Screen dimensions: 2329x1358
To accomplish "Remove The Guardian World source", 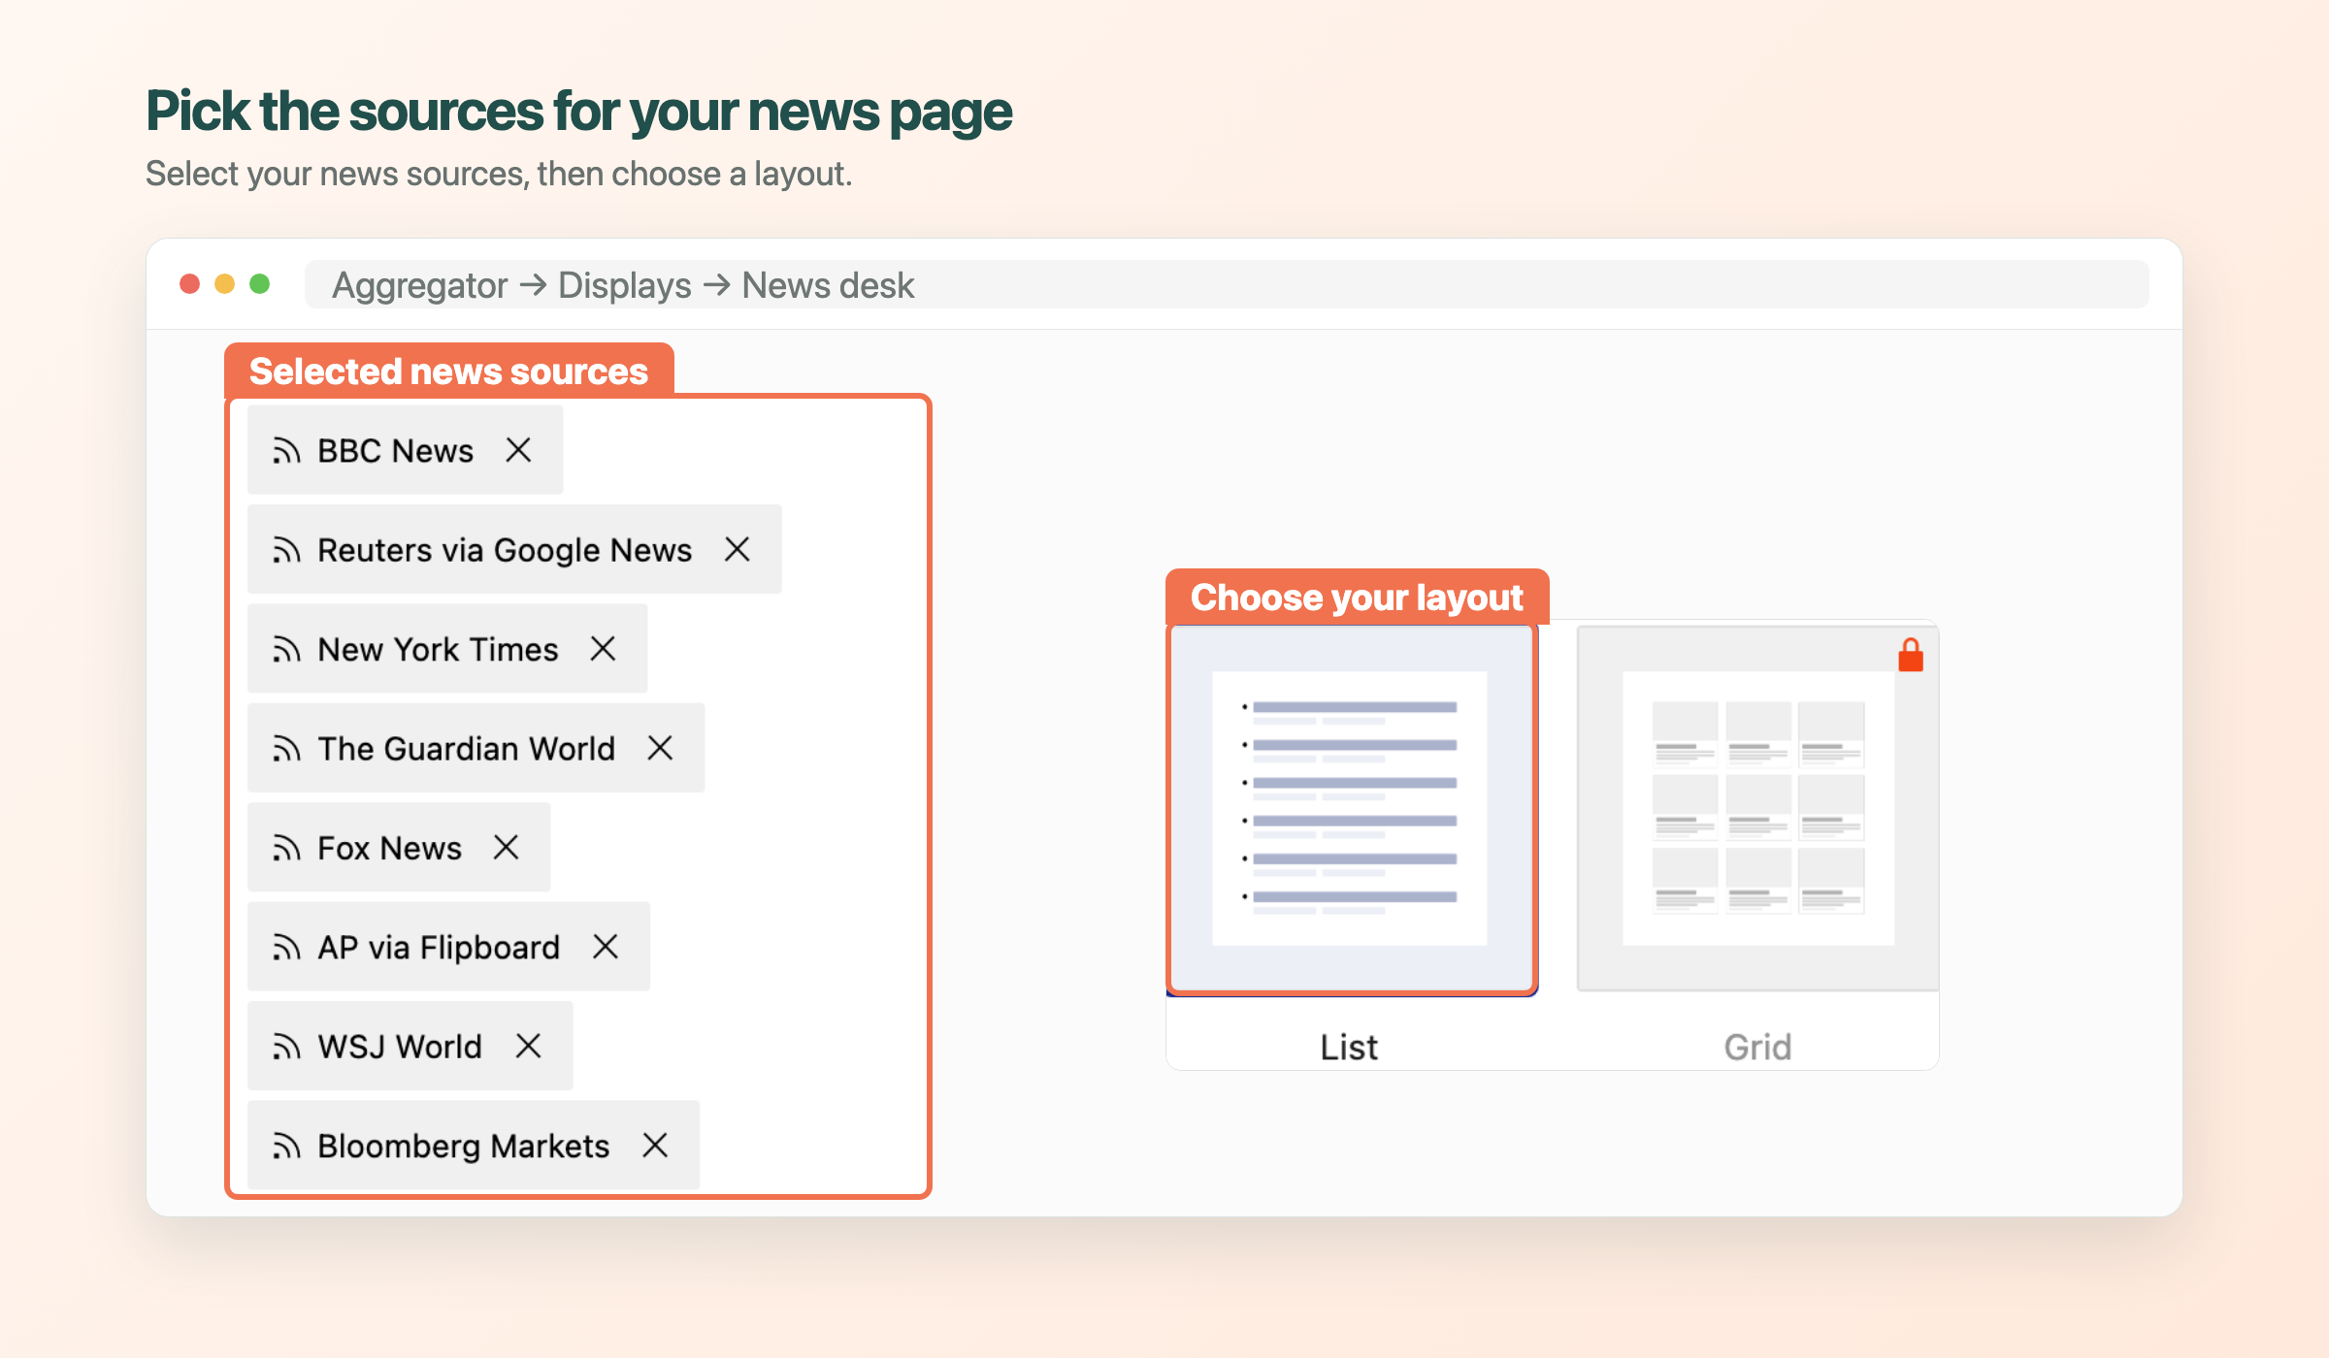I will 660,748.
